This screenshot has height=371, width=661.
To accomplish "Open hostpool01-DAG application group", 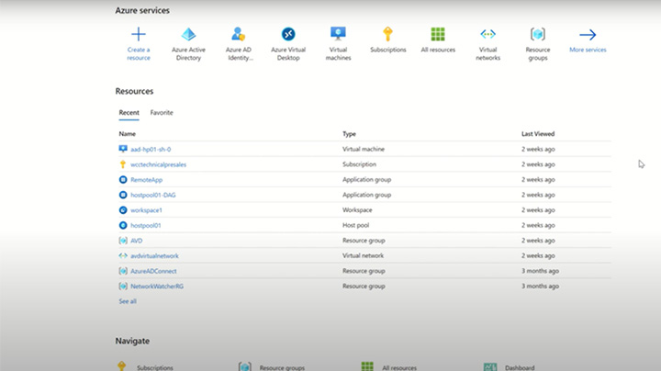I will (x=153, y=195).
